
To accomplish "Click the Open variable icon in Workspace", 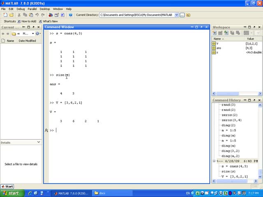I will tap(220, 33).
